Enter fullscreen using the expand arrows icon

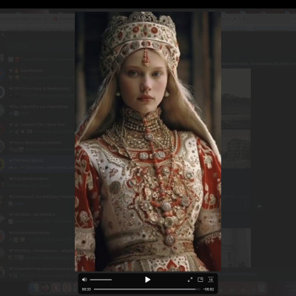click(x=190, y=280)
